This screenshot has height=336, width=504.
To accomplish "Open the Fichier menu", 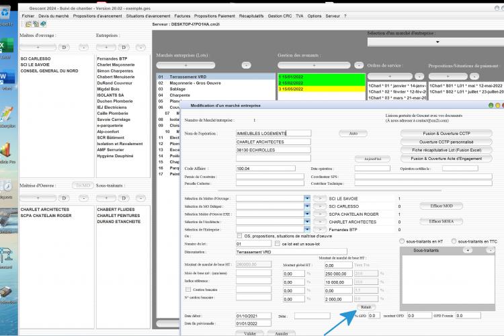I will pyautogui.click(x=28, y=16).
